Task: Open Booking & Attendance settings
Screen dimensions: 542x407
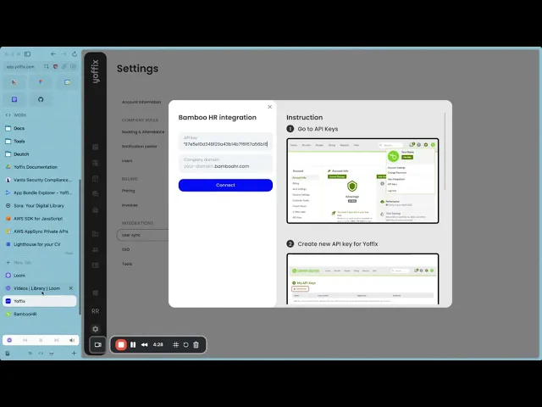Action: [143, 132]
